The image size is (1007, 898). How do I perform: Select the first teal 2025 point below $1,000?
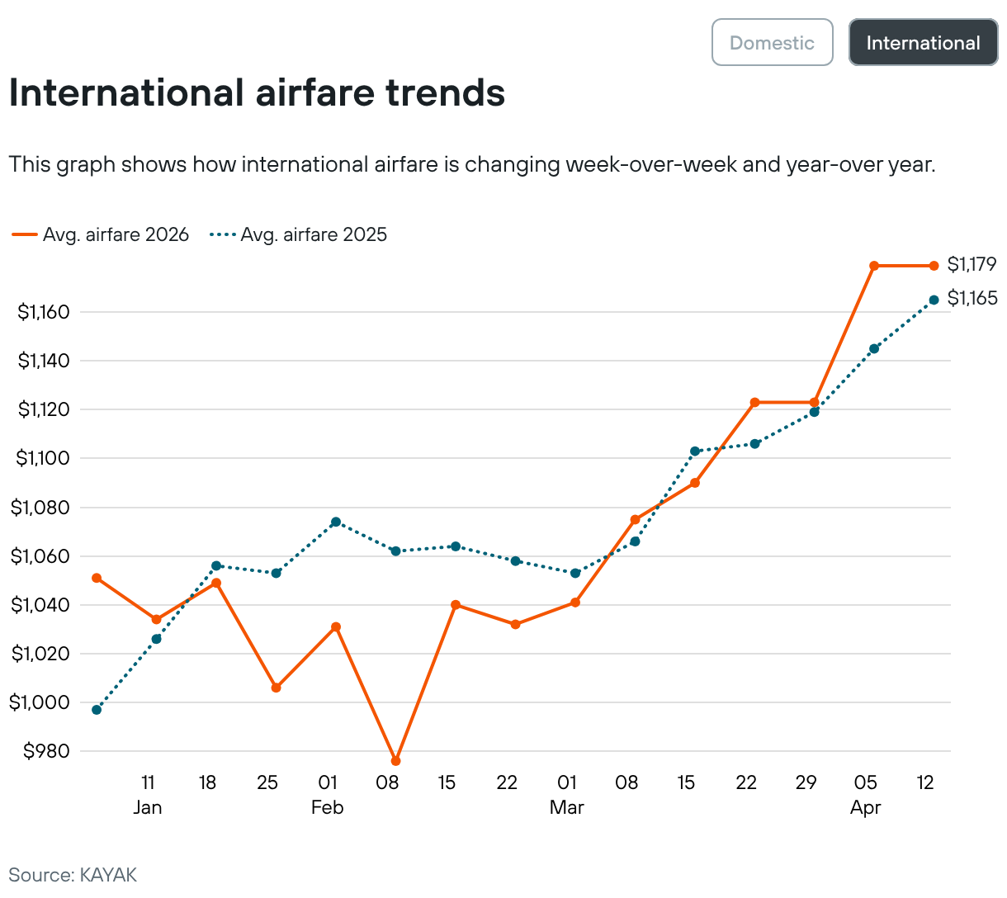click(97, 710)
